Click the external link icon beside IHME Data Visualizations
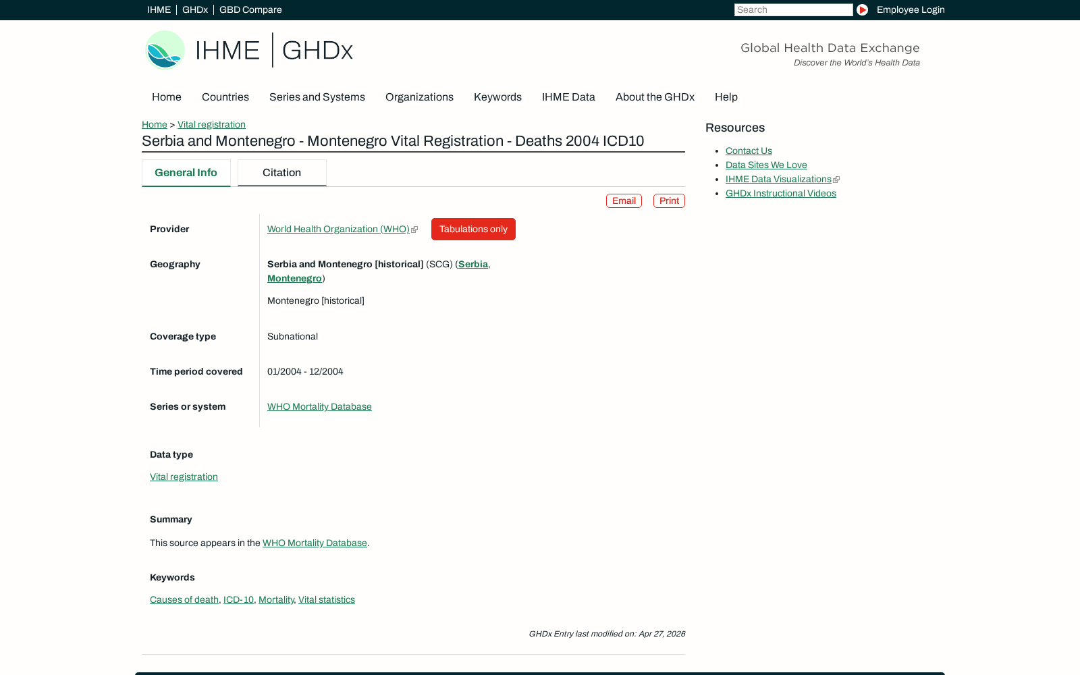Image resolution: width=1080 pixels, height=675 pixels. (x=836, y=180)
